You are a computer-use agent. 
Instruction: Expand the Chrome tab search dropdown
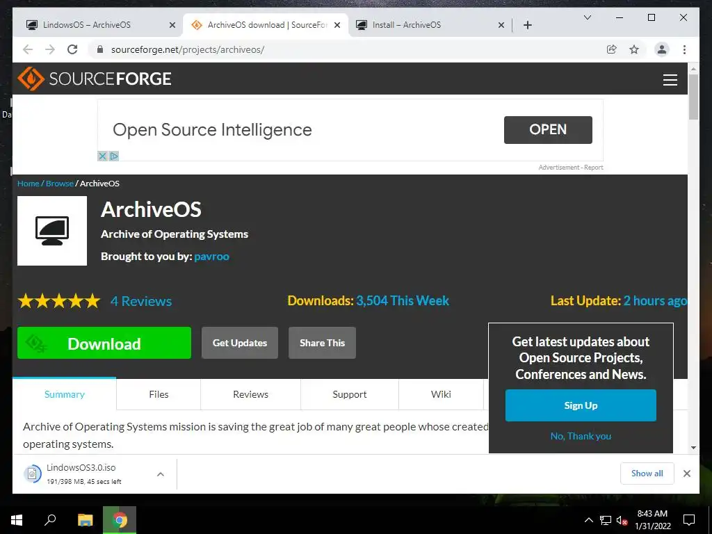tap(587, 17)
